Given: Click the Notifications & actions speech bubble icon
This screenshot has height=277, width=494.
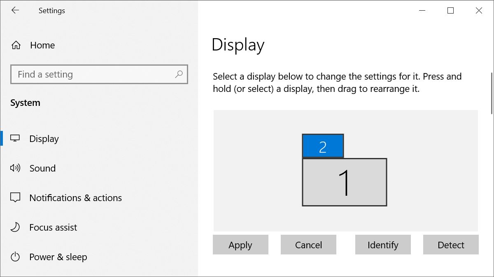Looking at the screenshot, I should tap(15, 197).
